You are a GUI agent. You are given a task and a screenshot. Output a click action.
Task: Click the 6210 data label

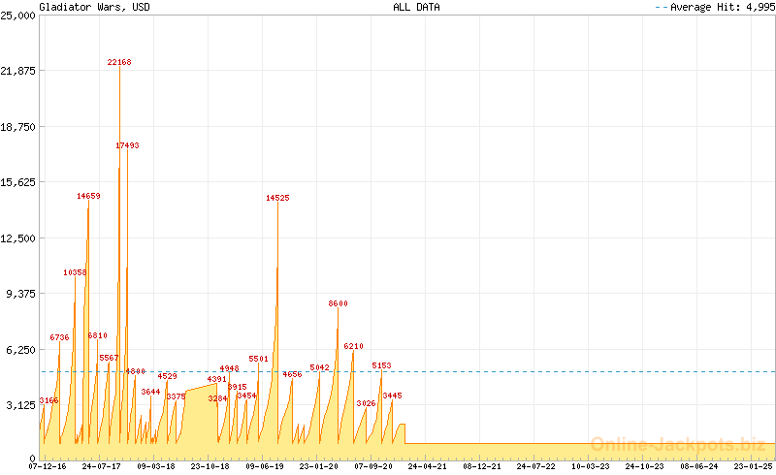(353, 346)
